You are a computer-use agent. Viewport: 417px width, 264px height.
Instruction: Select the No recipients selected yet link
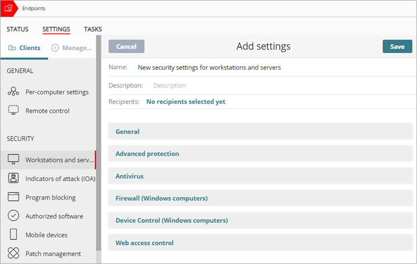click(186, 102)
